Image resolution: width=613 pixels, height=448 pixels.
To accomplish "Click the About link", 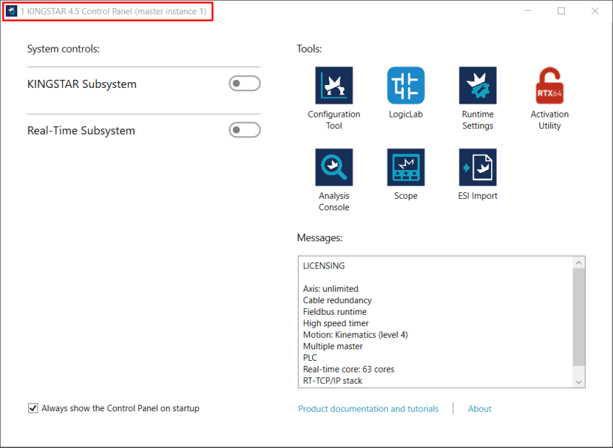I will [x=480, y=408].
